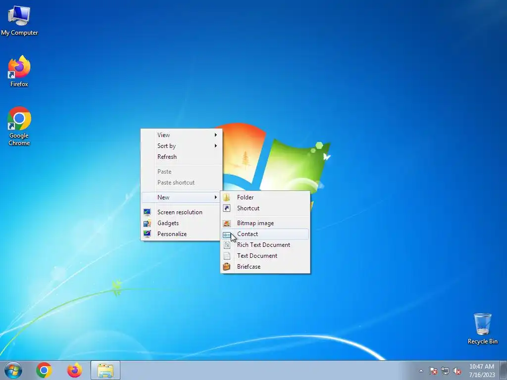The image size is (507, 380).
Task: Click the 7/16/2023 date text
Action: click(482, 375)
